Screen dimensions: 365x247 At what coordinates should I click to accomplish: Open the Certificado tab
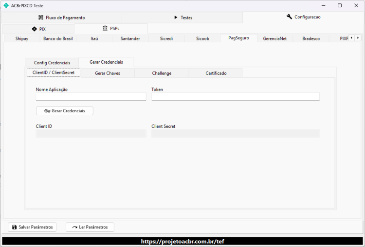[216, 73]
